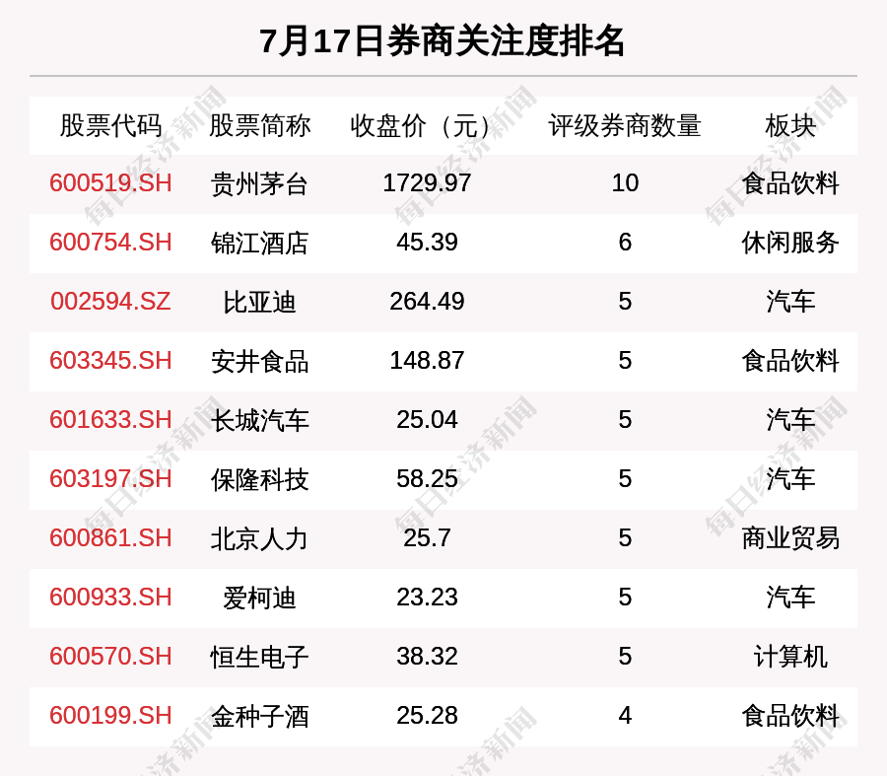Select the name 北京人力

click(259, 538)
